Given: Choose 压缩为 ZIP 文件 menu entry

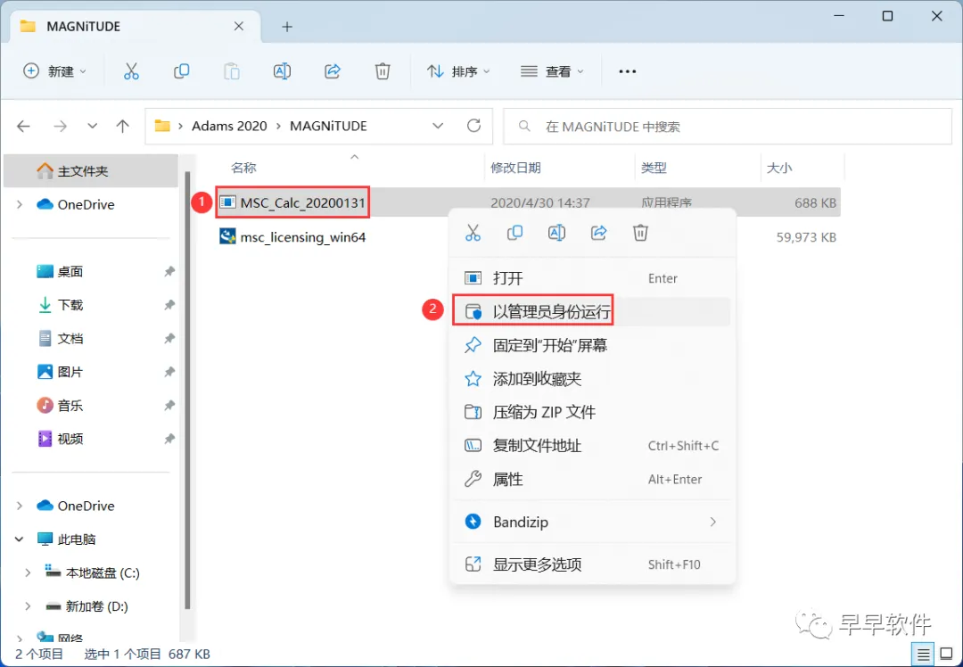Looking at the screenshot, I should click(591, 412).
